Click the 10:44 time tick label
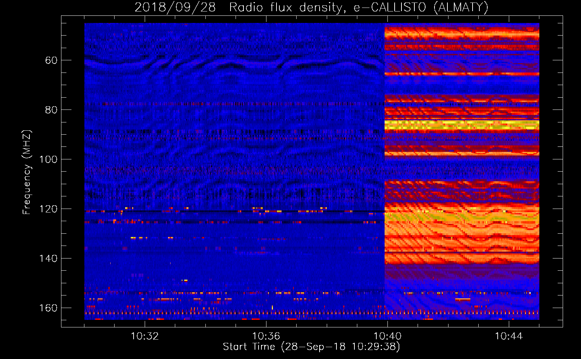 coord(509,336)
